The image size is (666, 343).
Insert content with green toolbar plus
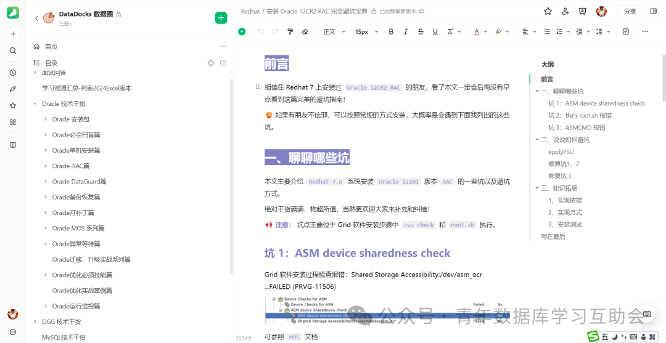(242, 31)
